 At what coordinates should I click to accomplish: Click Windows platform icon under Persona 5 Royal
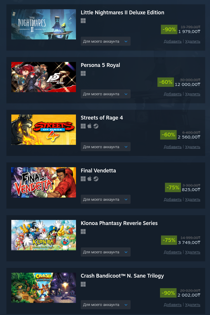(83, 73)
